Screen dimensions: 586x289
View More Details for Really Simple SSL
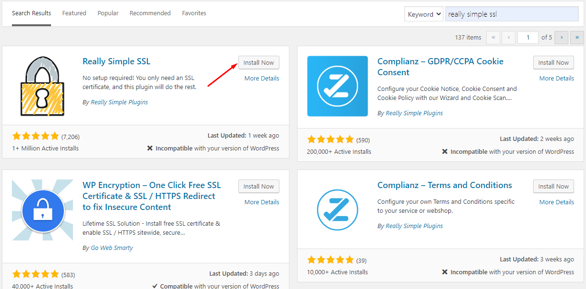(261, 78)
